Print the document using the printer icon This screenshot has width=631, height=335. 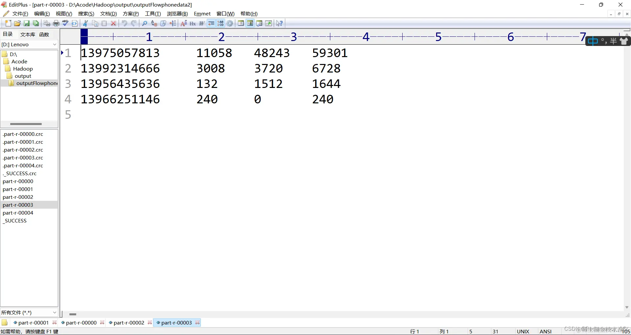pos(56,23)
